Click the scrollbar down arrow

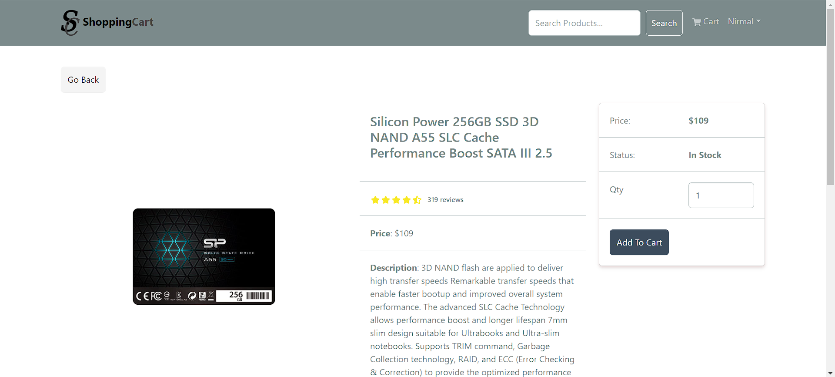[831, 373]
